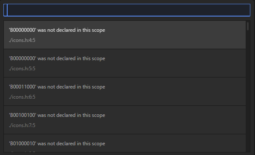Select fourth error message 'B00100100' text

click(x=57, y=115)
